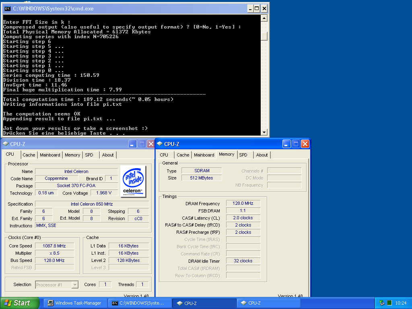Click the cmd.exe title bar icon
The width and height of the screenshot is (412, 309).
[7, 9]
